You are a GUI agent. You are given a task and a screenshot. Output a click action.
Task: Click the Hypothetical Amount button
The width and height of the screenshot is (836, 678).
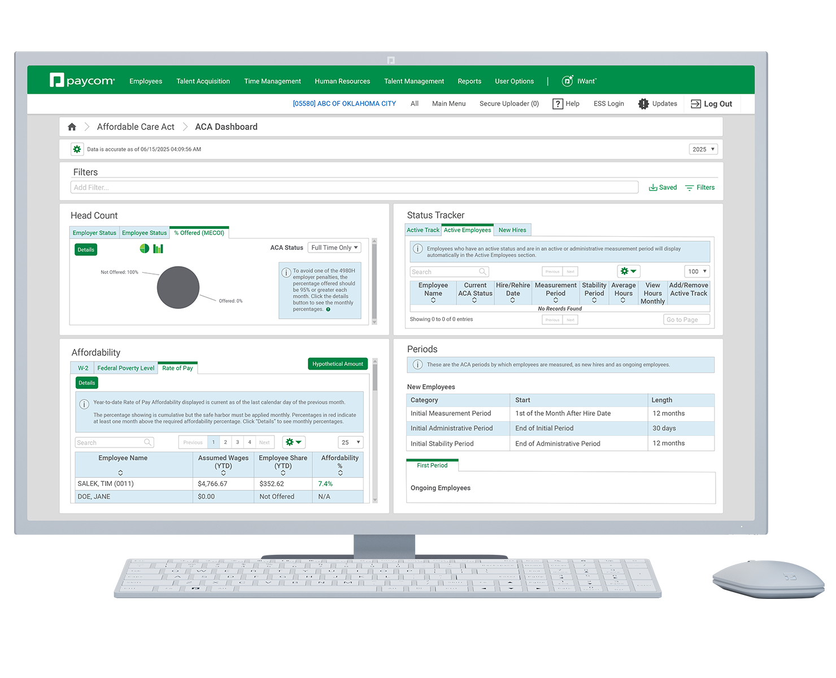pyautogui.click(x=338, y=364)
